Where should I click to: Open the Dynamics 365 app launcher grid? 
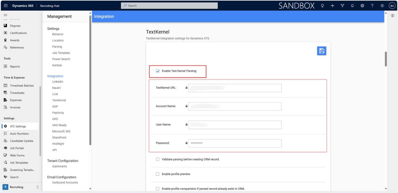click(6, 6)
